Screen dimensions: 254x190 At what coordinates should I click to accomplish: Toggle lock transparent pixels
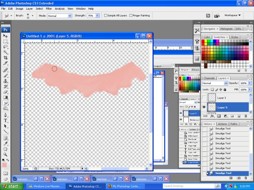[213, 90]
